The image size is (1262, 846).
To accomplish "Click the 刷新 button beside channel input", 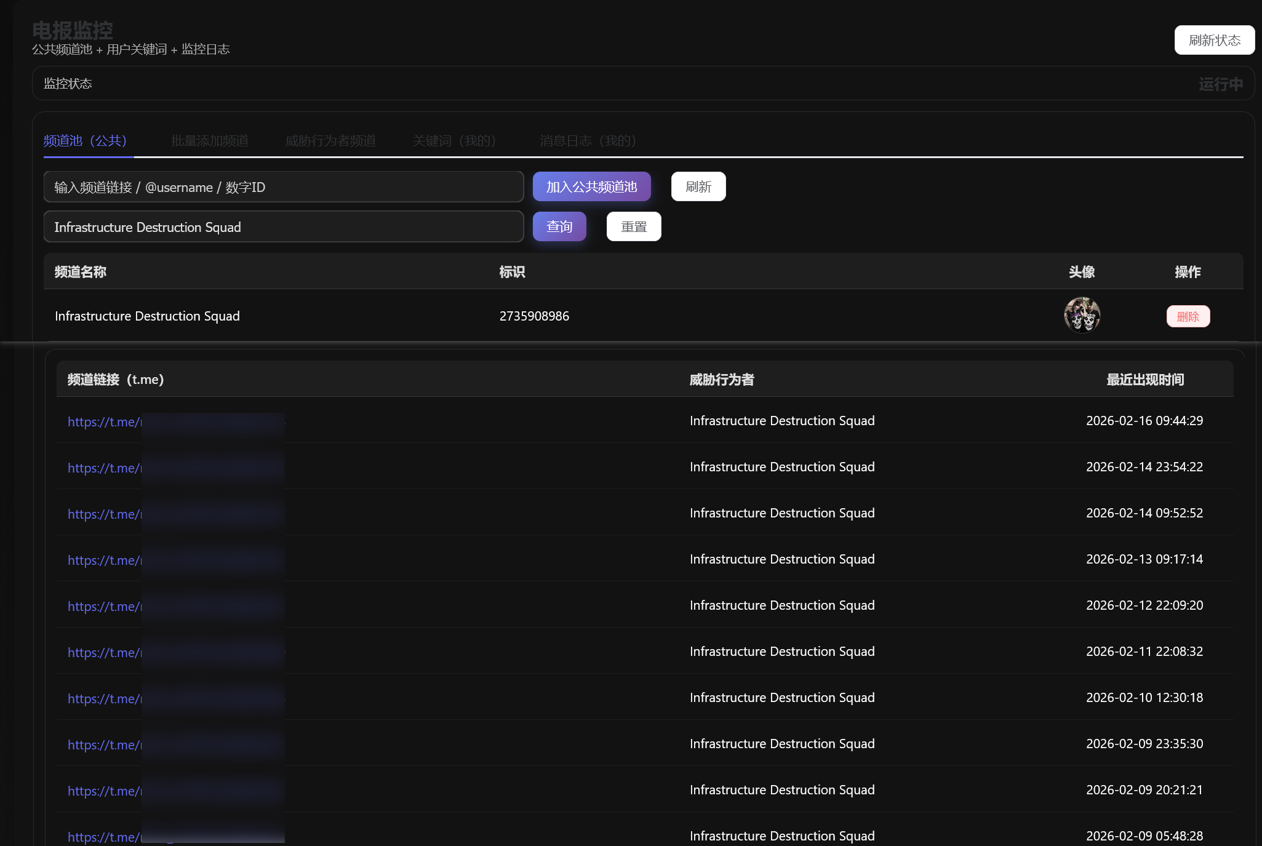I will [698, 186].
